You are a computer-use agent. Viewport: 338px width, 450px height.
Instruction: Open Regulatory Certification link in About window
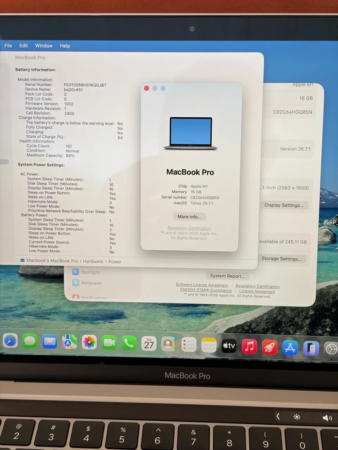[x=189, y=228]
